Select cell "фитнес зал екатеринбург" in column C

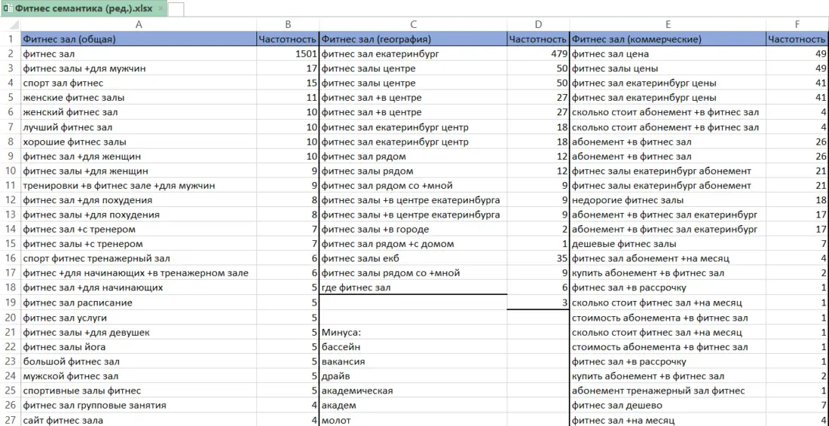tap(413, 54)
